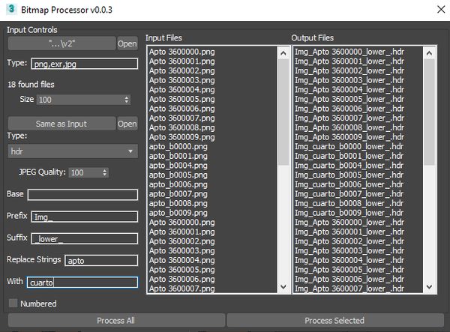This screenshot has width=450, height=332.
Task: Select Img_cuarto_b0009_lower_.hdr in Output Files
Action: click(349, 213)
